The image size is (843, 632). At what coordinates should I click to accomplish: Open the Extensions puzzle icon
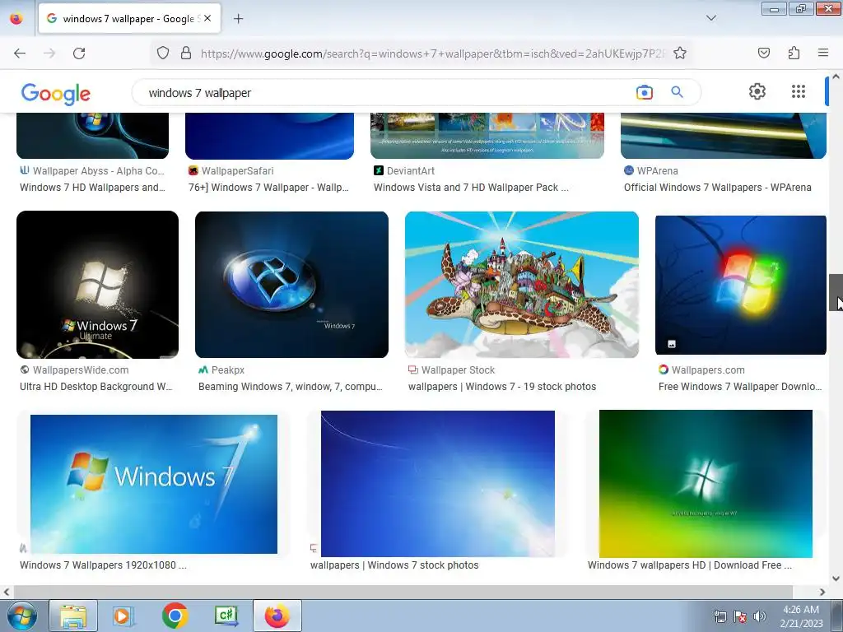pos(794,53)
